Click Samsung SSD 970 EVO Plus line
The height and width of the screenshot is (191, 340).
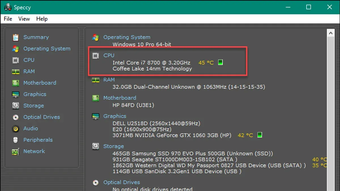(x=193, y=154)
